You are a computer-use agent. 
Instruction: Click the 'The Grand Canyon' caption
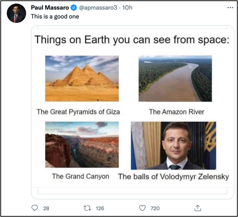(x=81, y=177)
